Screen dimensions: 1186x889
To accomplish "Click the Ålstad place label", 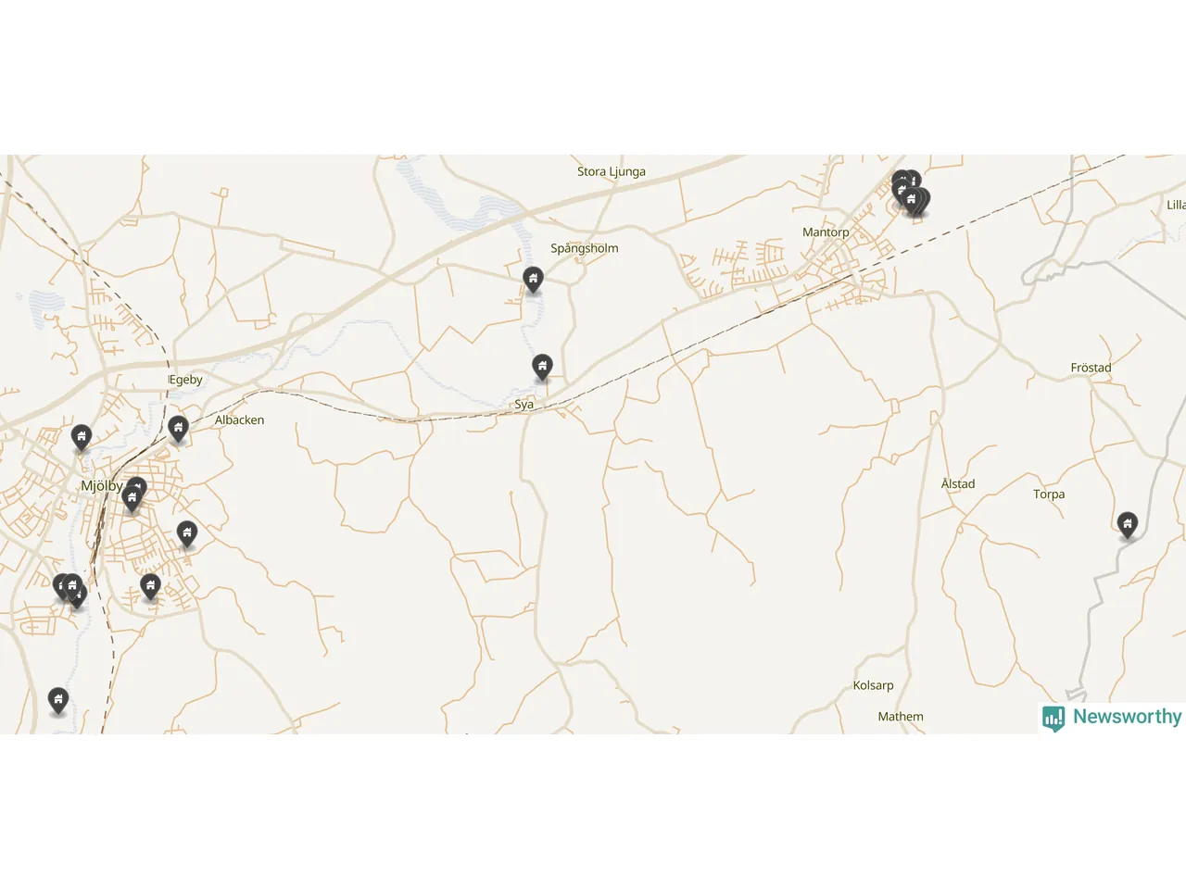I will pos(958,483).
